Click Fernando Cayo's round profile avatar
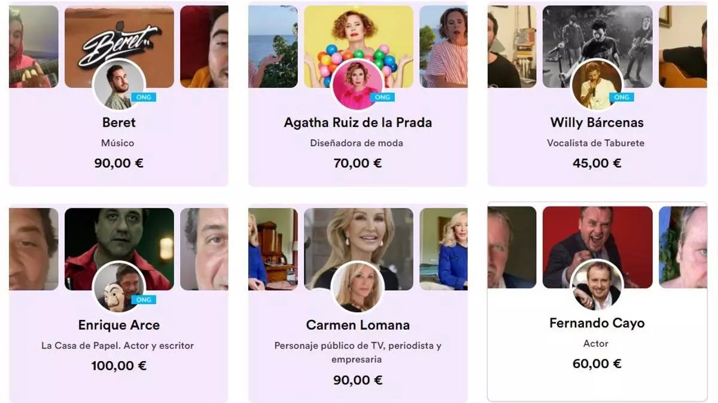This screenshot has width=718, height=403. (597, 286)
